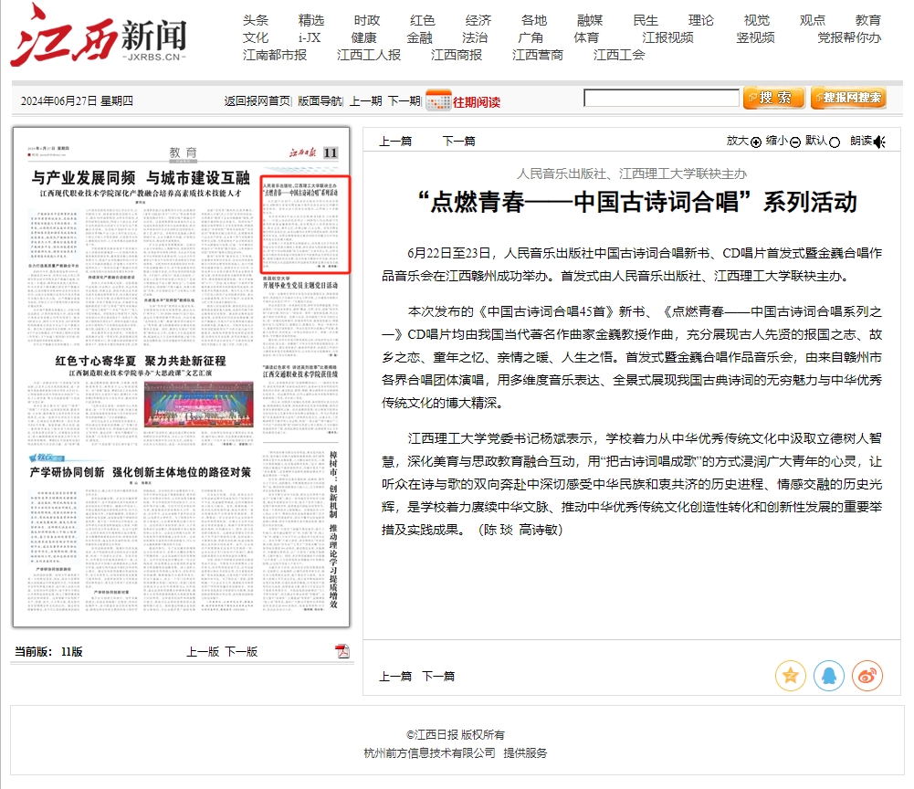Open the 往期阅读 calendar icon
The width and height of the screenshot is (914, 789).
click(x=438, y=100)
